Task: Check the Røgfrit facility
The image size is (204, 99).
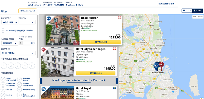Action: (3, 95)
